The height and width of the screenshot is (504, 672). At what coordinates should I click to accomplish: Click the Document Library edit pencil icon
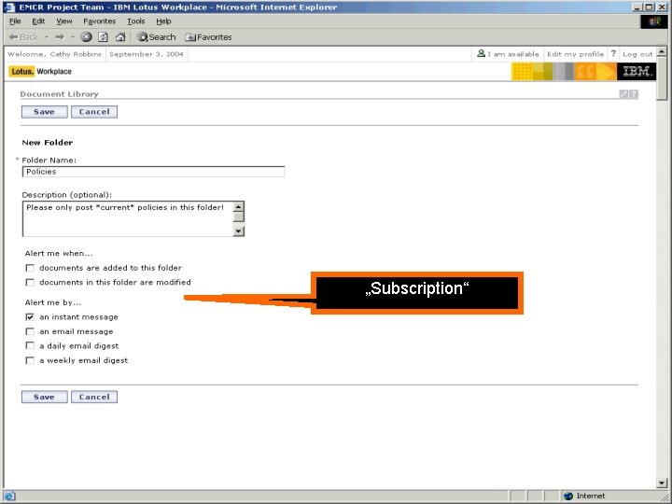[x=623, y=94]
